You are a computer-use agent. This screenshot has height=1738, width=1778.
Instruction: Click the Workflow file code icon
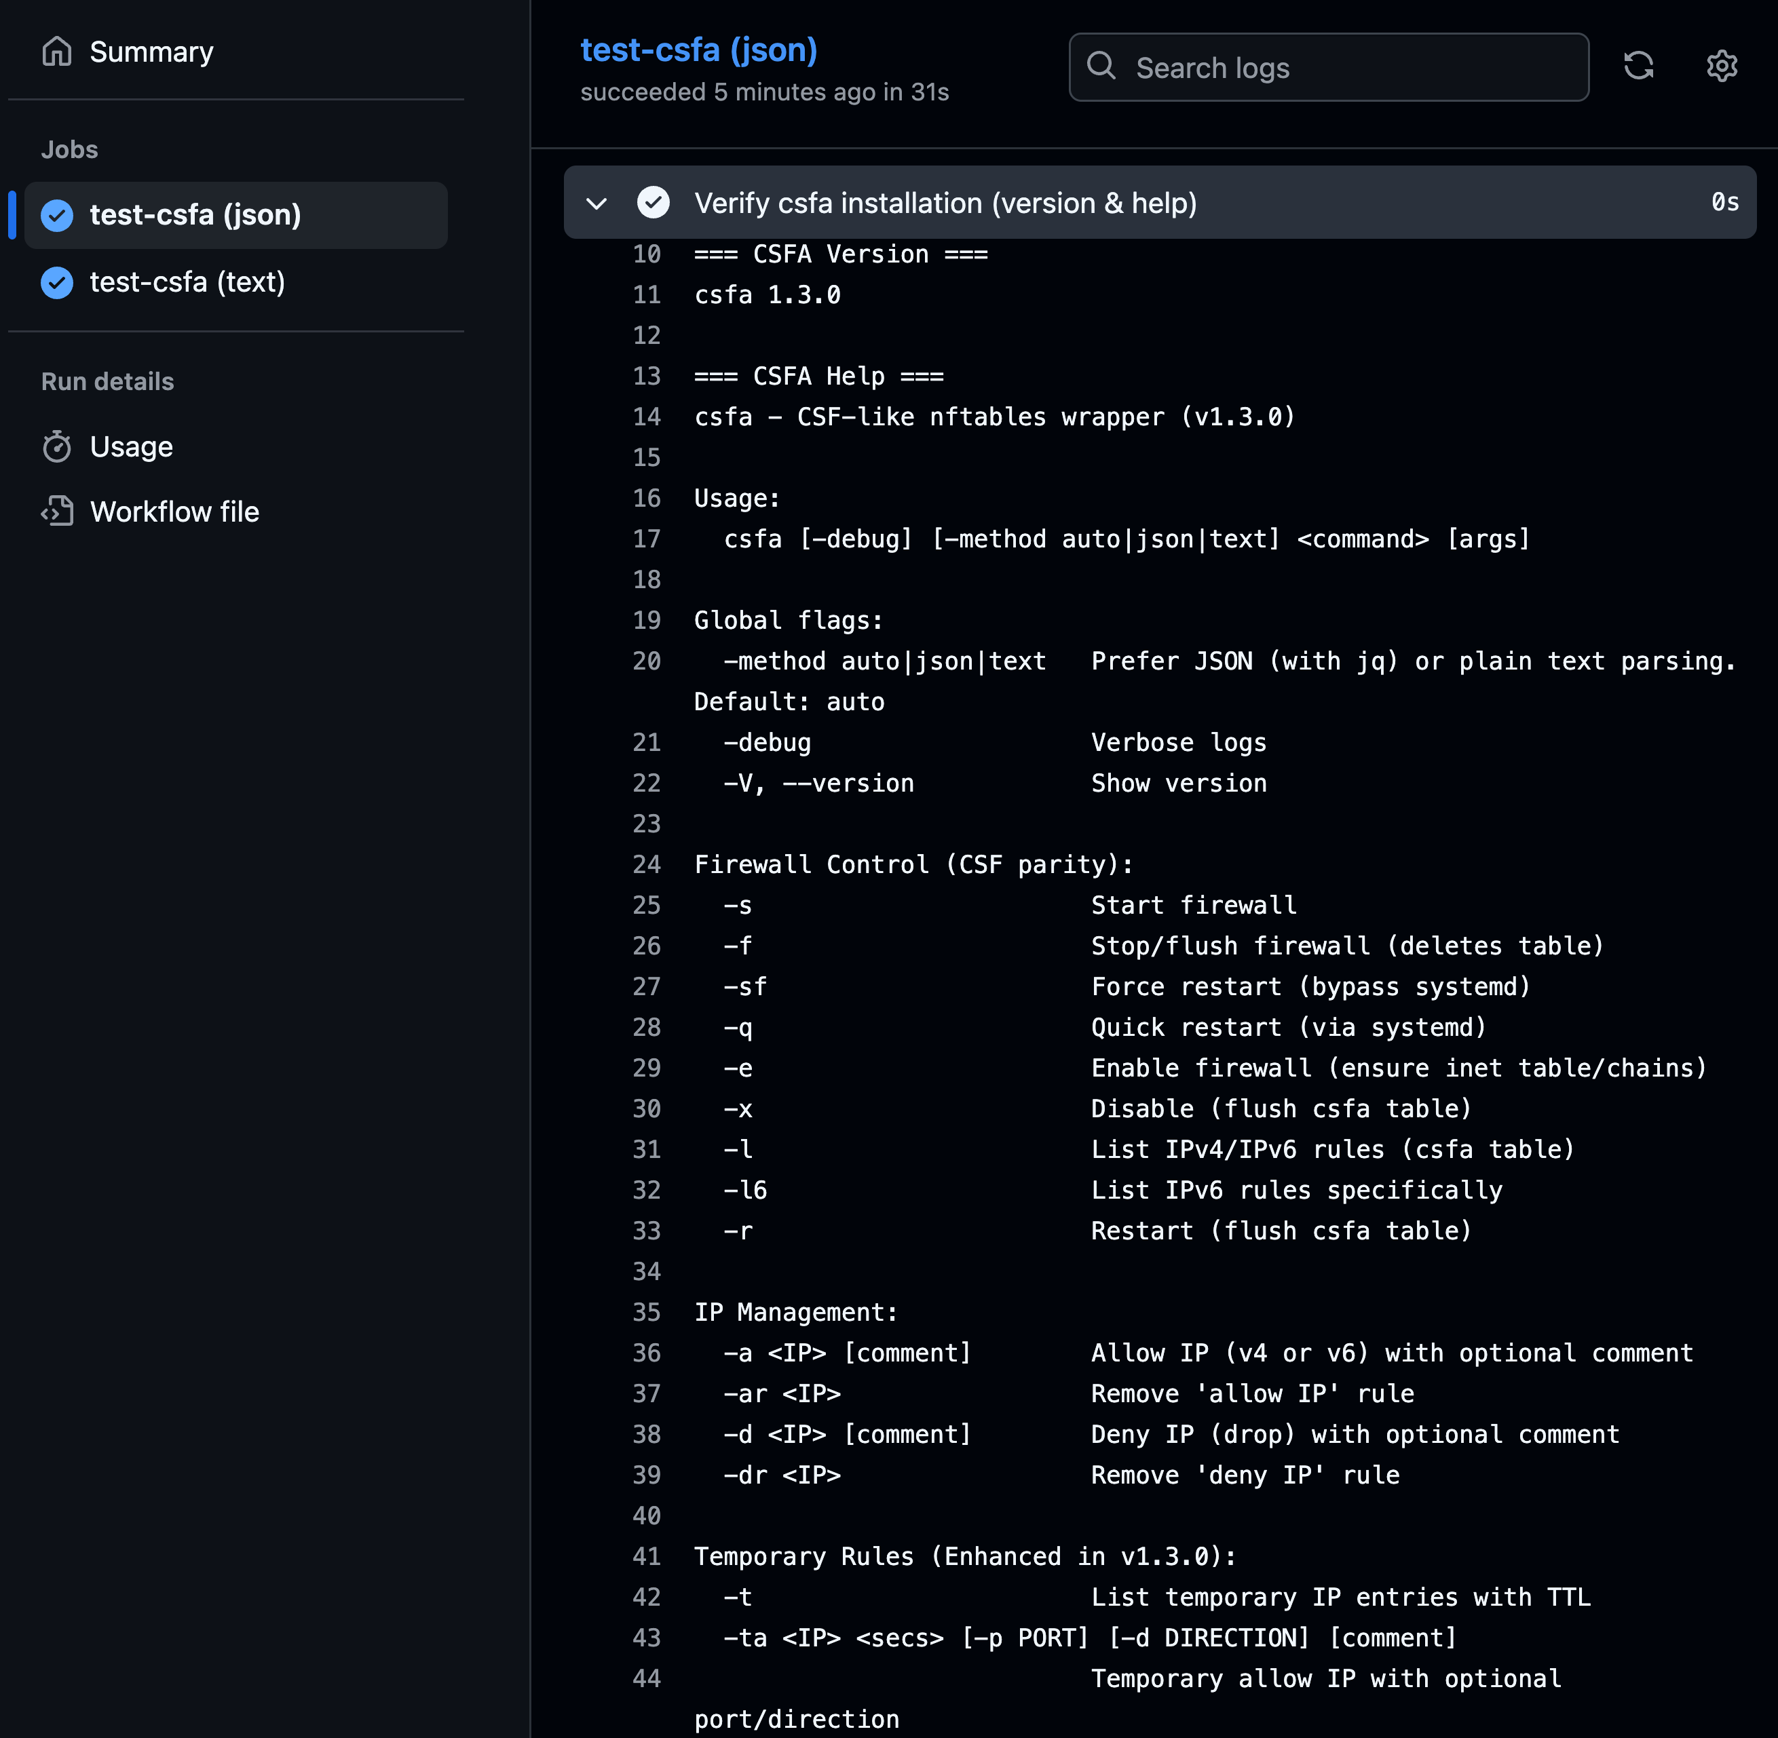pos(58,511)
